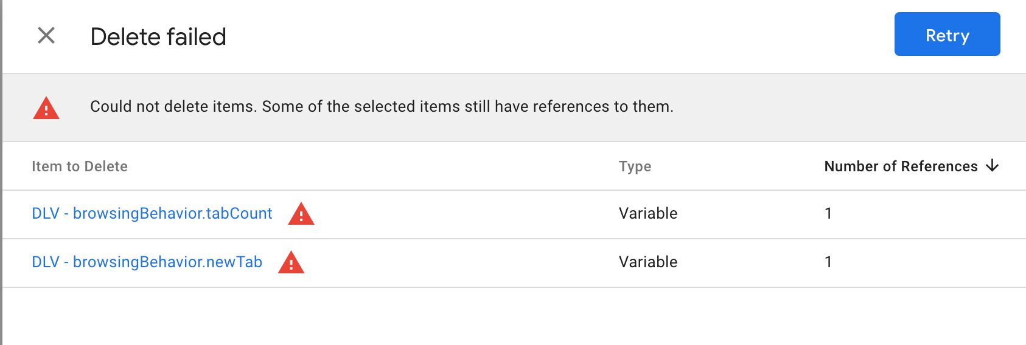The height and width of the screenshot is (345, 1026).
Task: Click the Retry button
Action: [947, 34]
